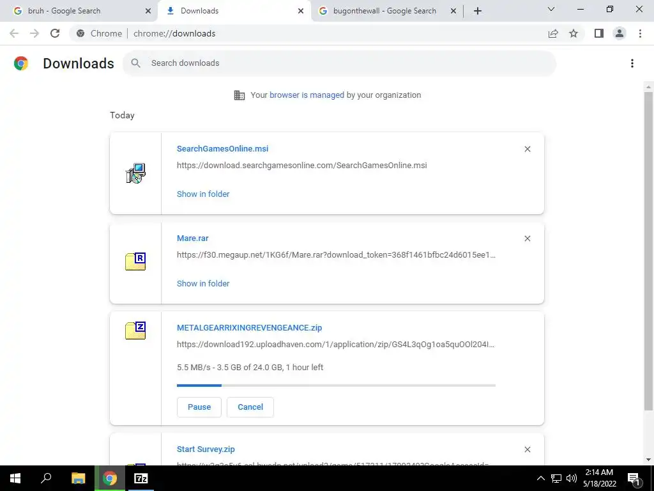Open the Downloads page more actions menu

(x=632, y=63)
